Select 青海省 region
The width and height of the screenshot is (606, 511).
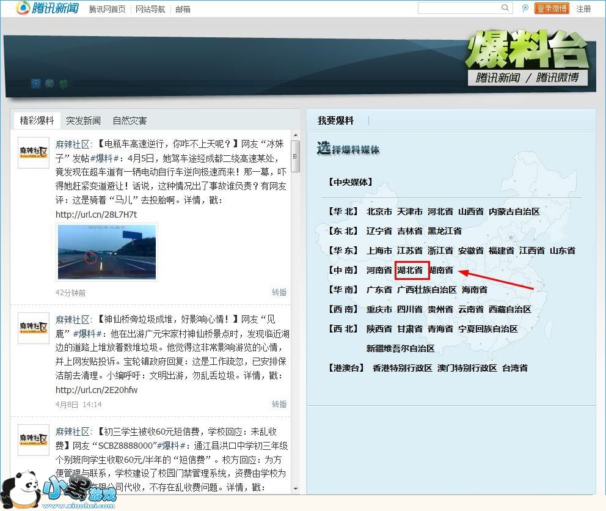440,329
